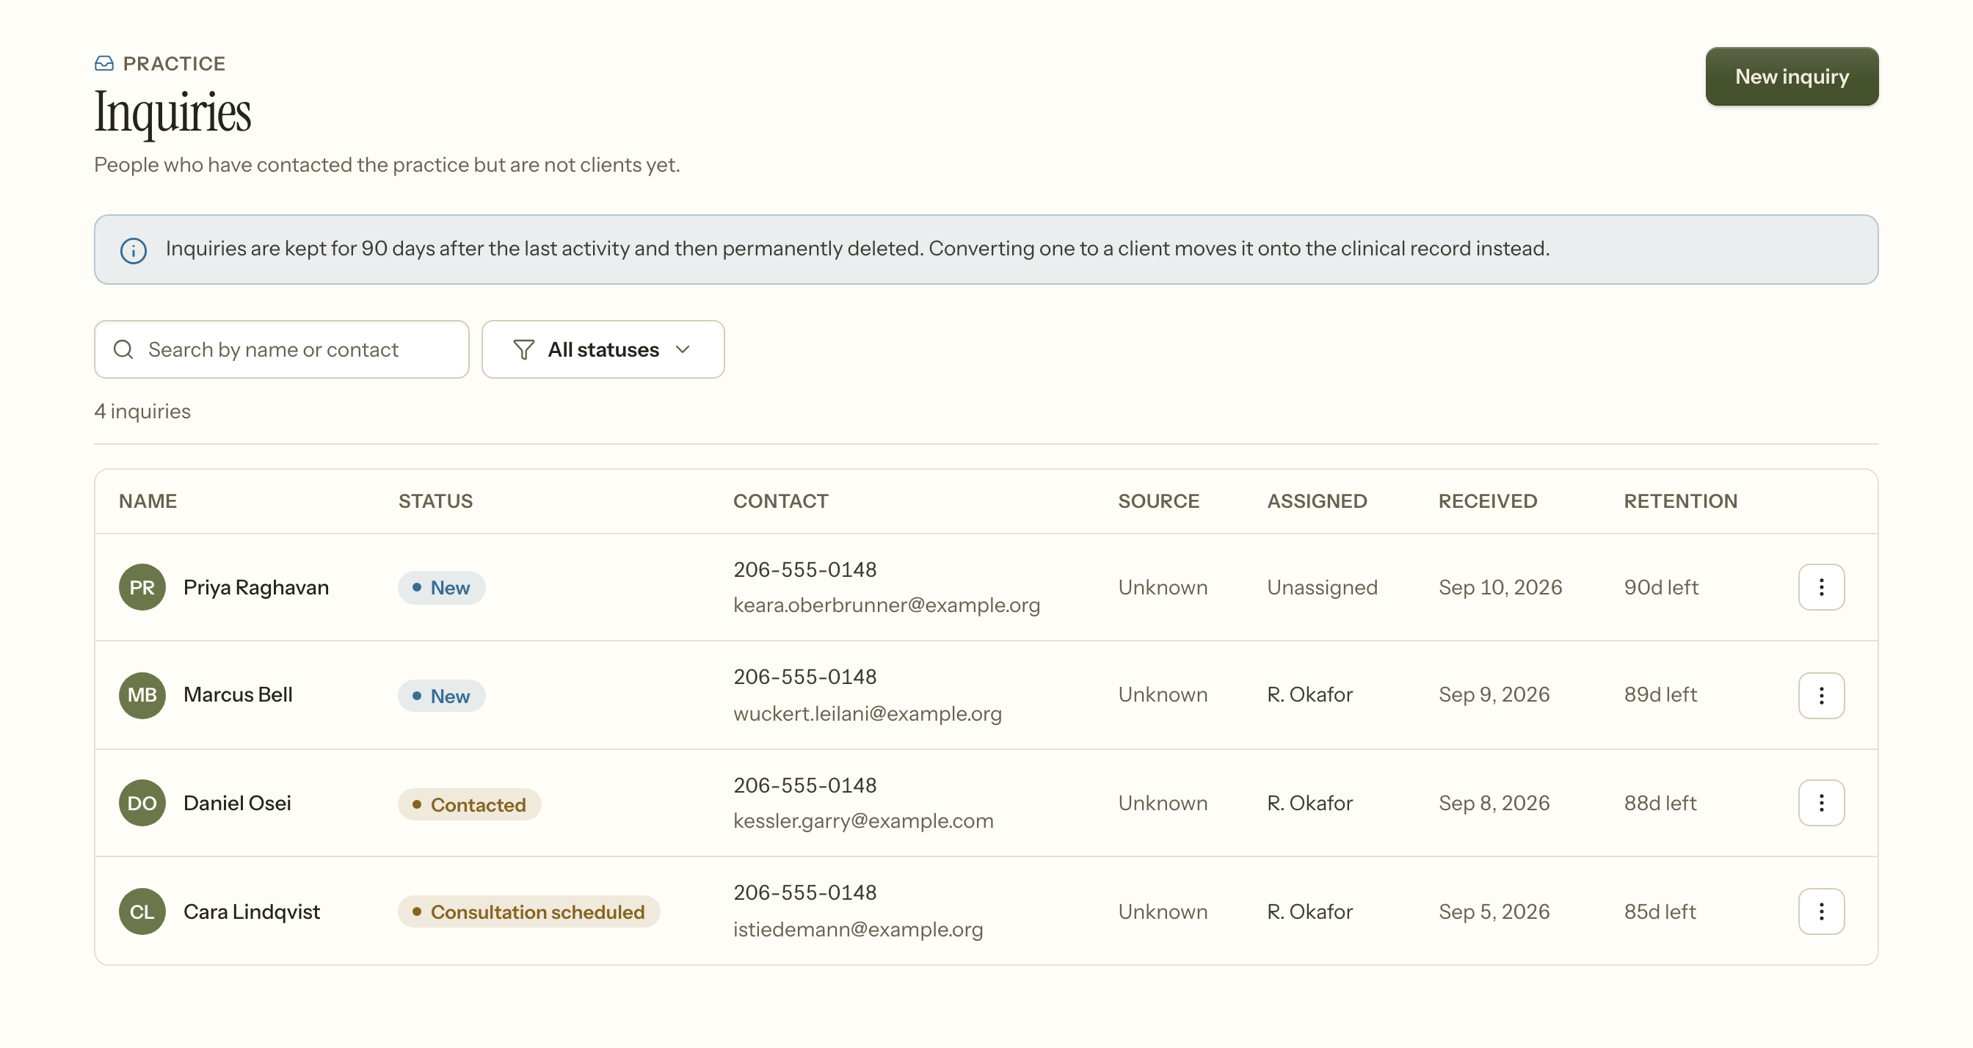Click the DO avatar for Daniel Osei
Viewport: 1973px width, 1048px height.
coord(142,803)
